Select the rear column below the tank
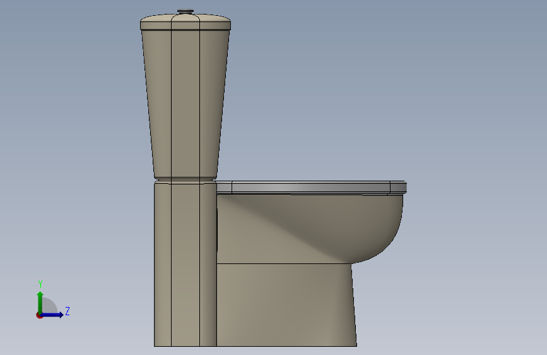This screenshot has width=547, height=355. [185, 264]
